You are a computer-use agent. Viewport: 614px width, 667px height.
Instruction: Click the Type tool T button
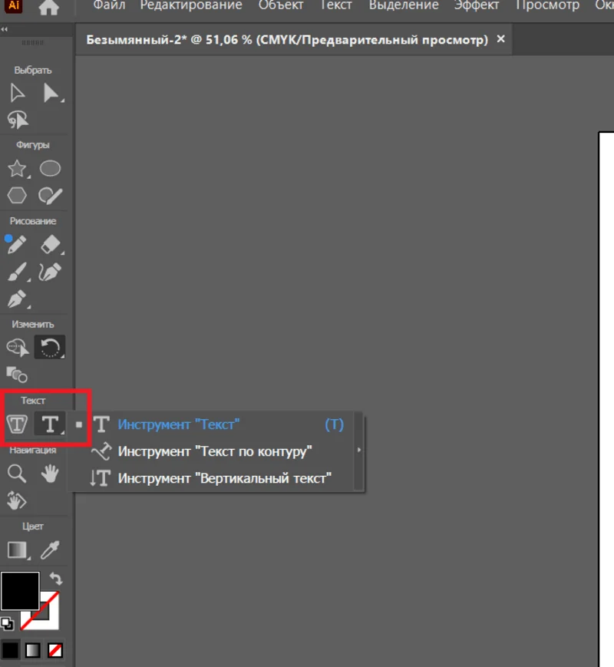tap(50, 424)
